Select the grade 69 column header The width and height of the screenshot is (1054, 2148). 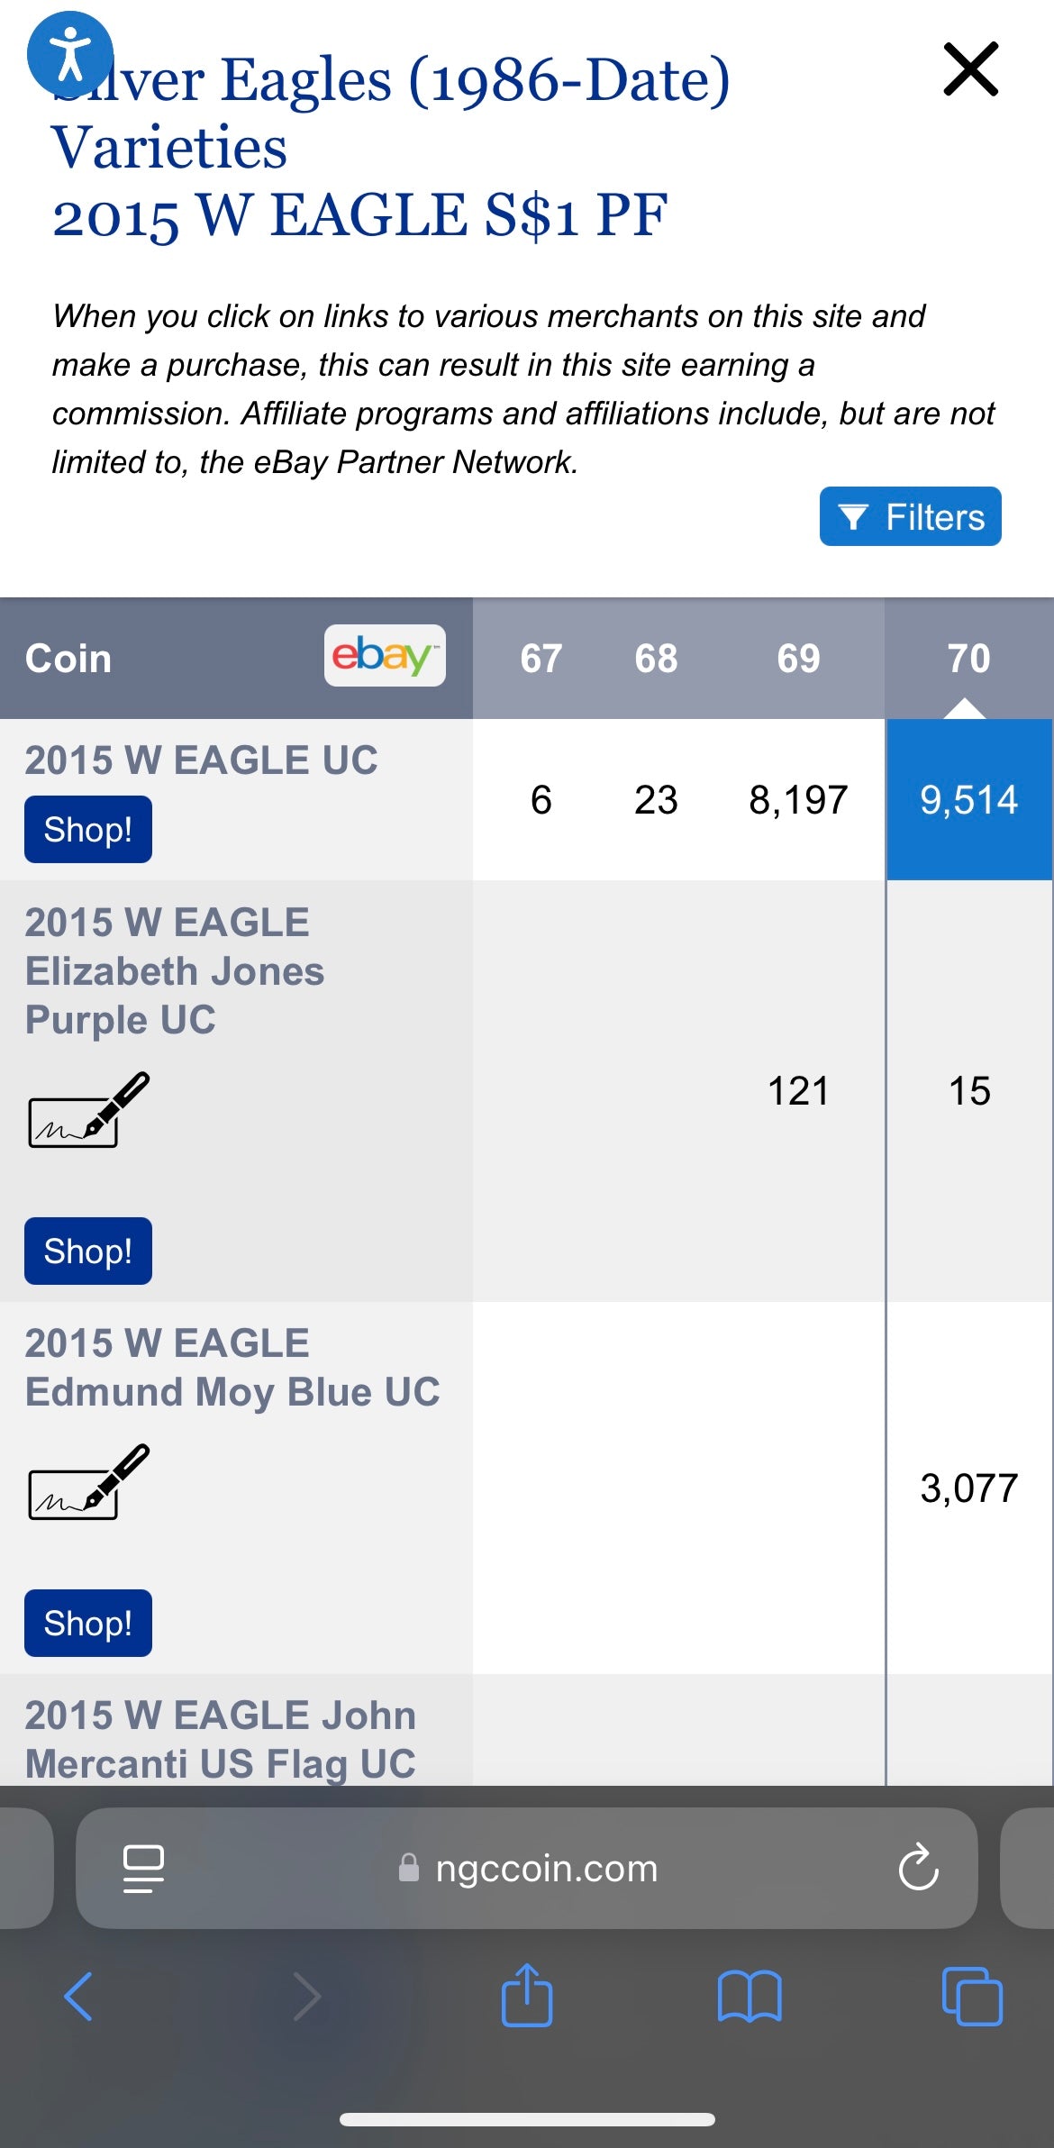798,659
